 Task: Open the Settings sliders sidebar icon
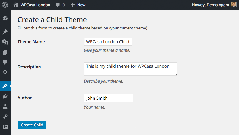tap(5, 127)
